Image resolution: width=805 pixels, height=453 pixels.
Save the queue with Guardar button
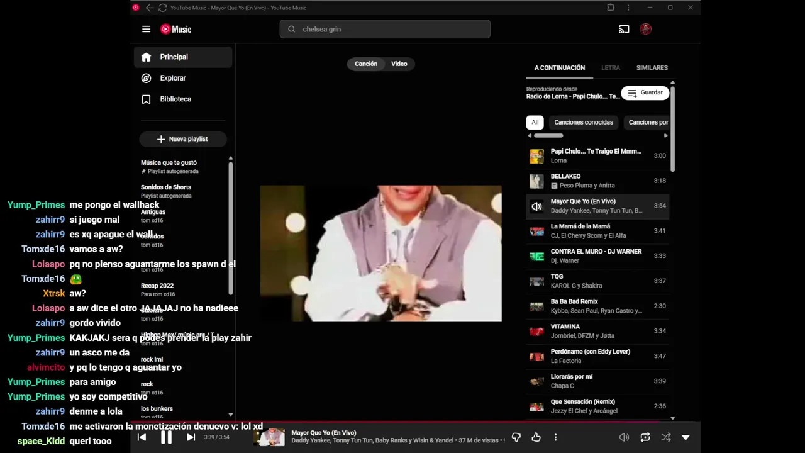(645, 92)
